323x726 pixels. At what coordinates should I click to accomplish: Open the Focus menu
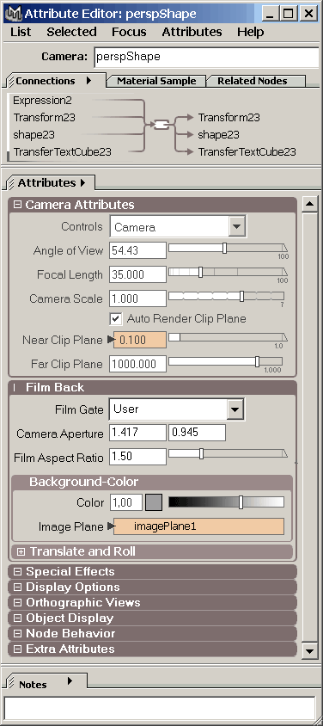[x=129, y=32]
